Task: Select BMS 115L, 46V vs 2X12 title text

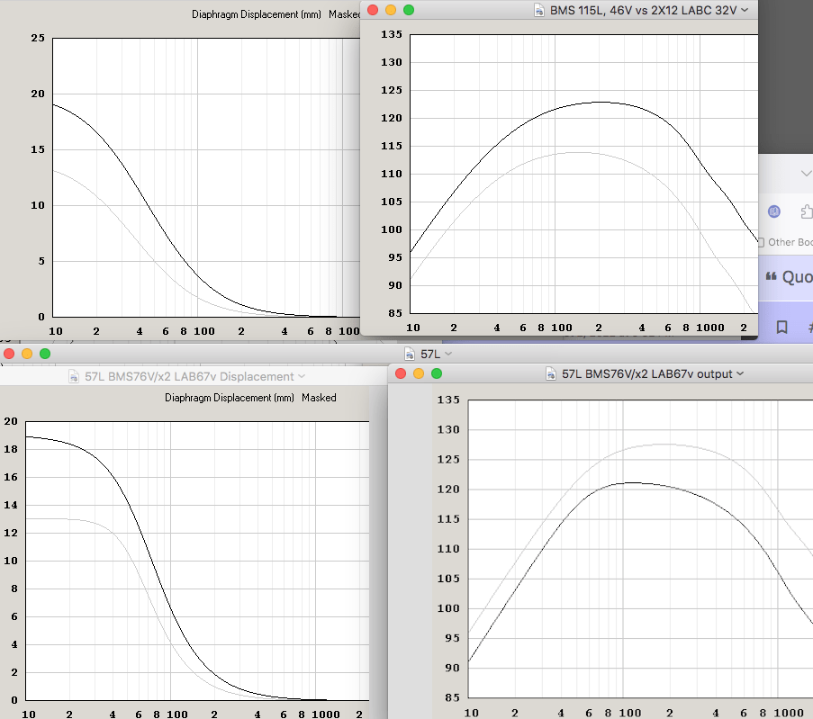Action: tap(643, 11)
